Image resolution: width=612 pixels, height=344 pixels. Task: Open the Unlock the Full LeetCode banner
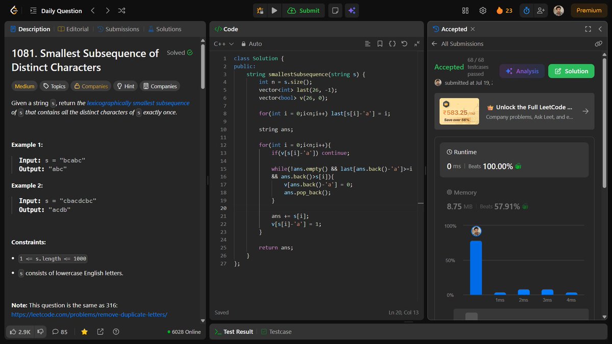click(515, 111)
